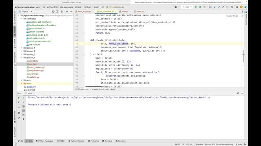The image size is (261, 146).
Task: Open Python Console tool window
Action: coord(76,141)
